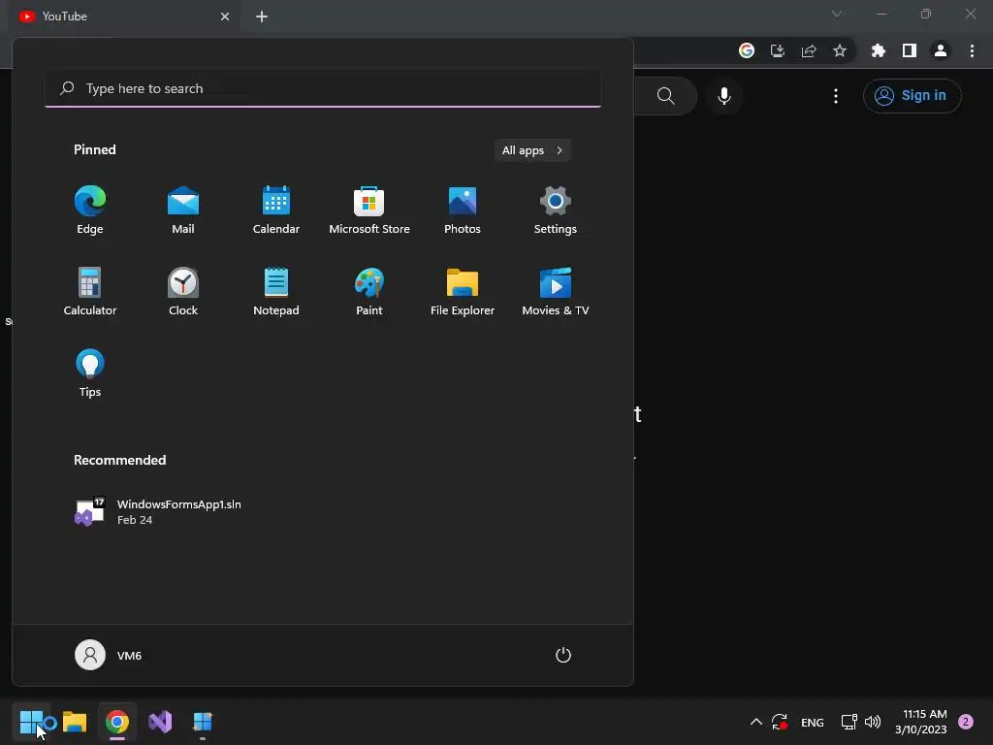Click the power button in Start menu
This screenshot has width=993, height=745.
coord(563,655)
